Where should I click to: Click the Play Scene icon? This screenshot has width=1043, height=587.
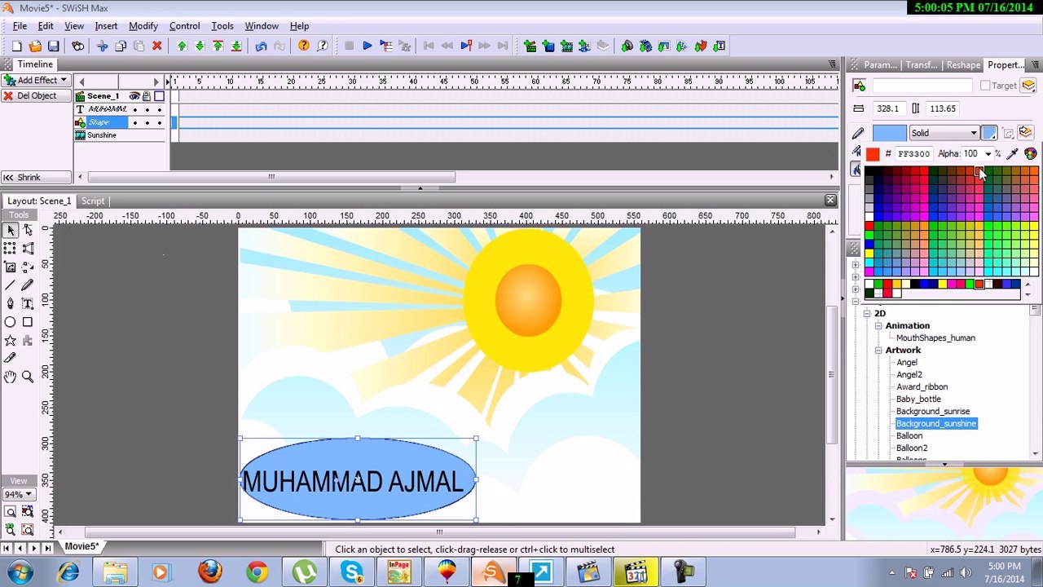(385, 46)
